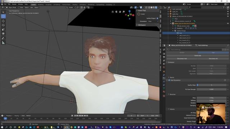Click Hair Dynamics preset list icon
Image resolution: width=230 pixels, height=129 pixels.
click(x=225, y=80)
